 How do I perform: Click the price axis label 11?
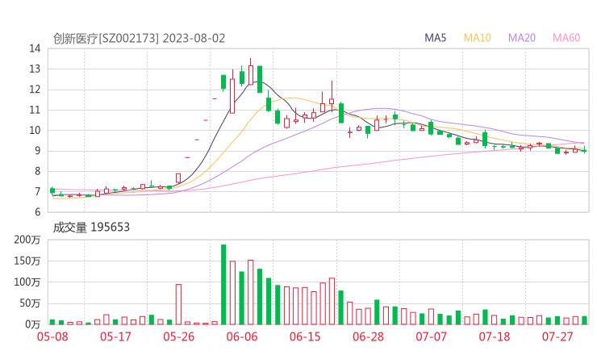coord(35,110)
